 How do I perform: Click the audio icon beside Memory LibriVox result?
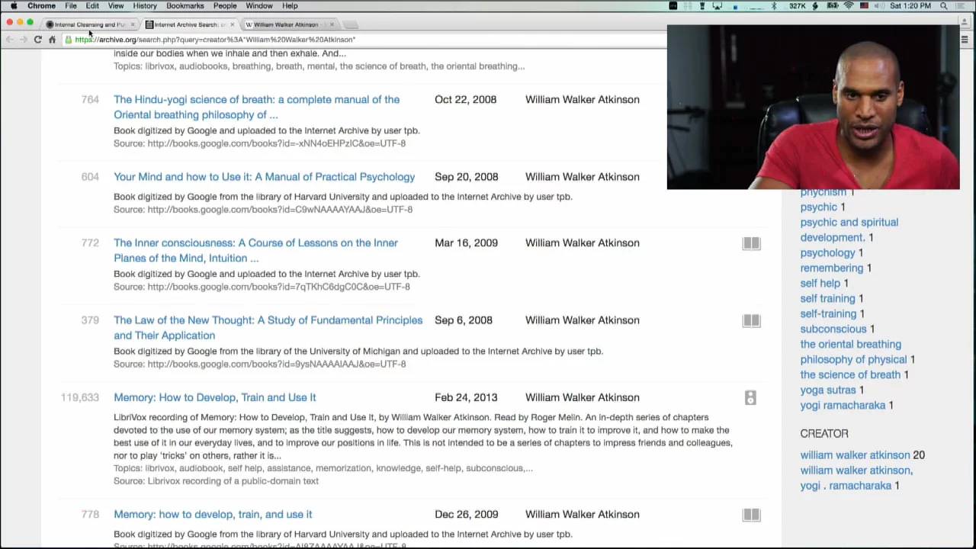point(750,397)
